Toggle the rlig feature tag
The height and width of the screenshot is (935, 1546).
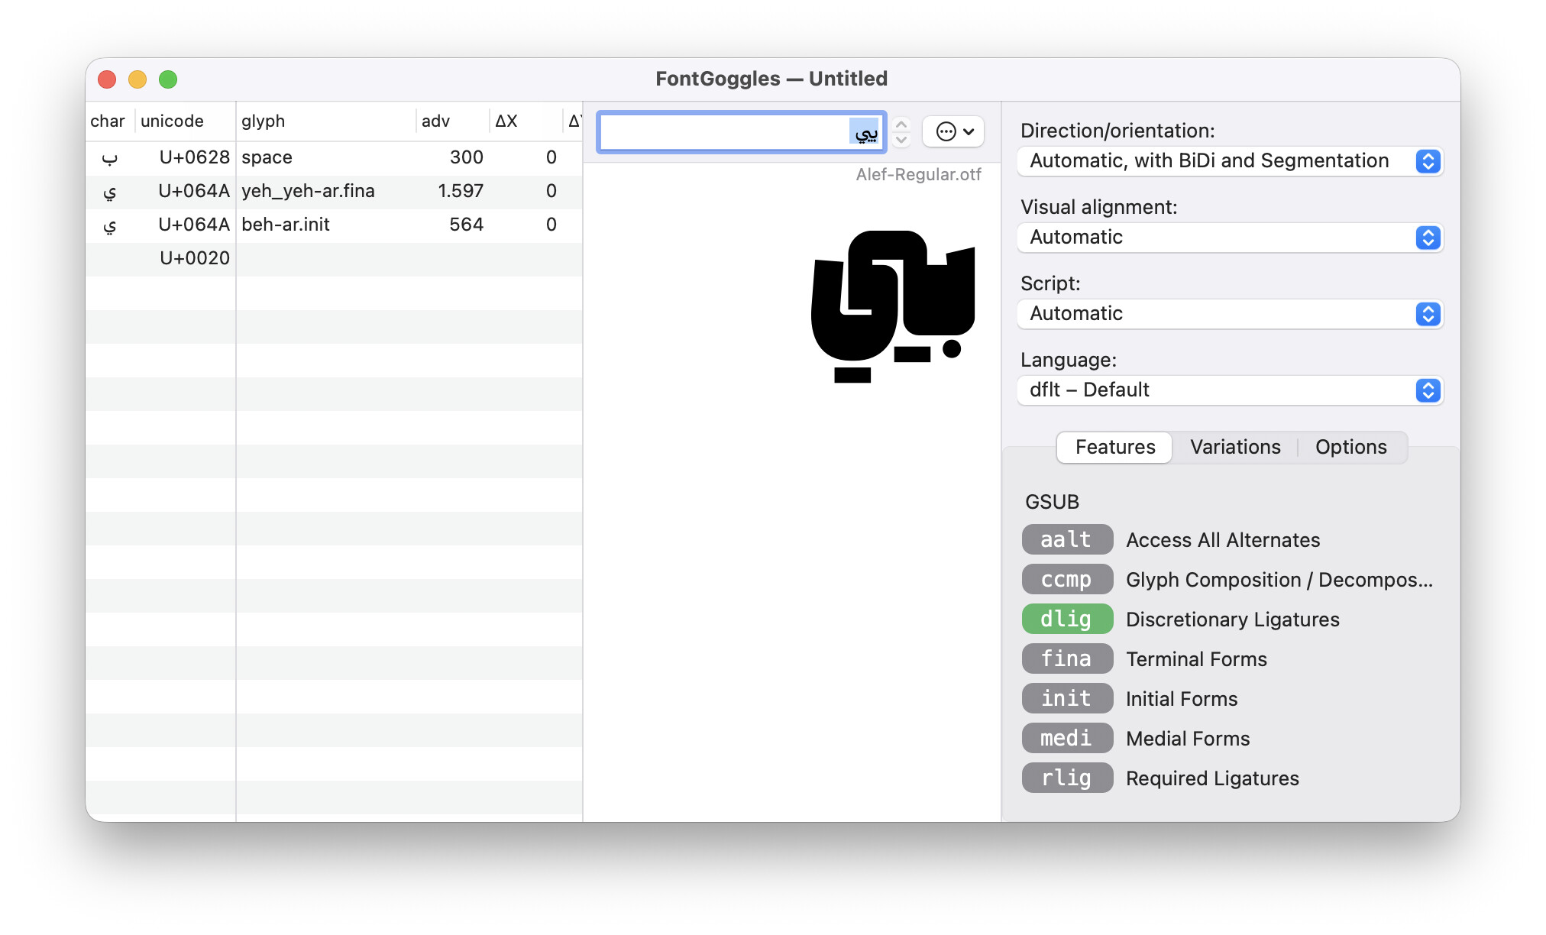(1066, 778)
